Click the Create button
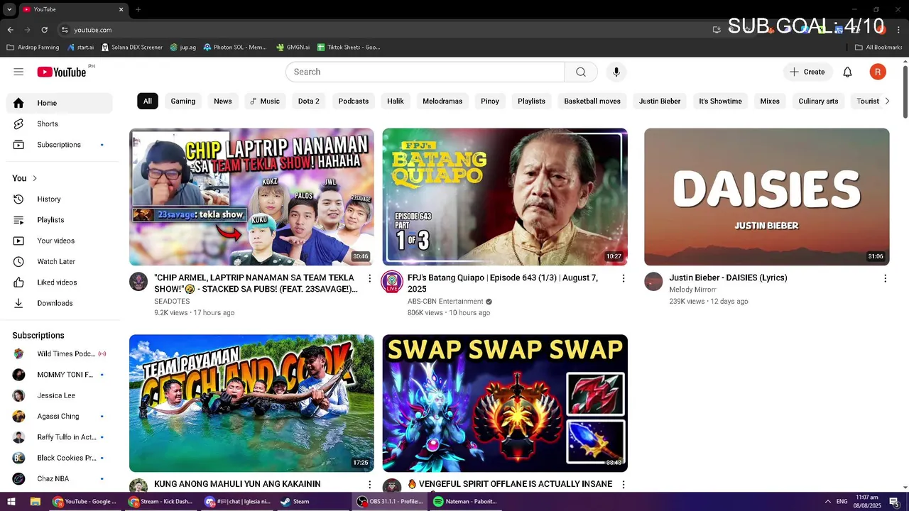 click(807, 72)
